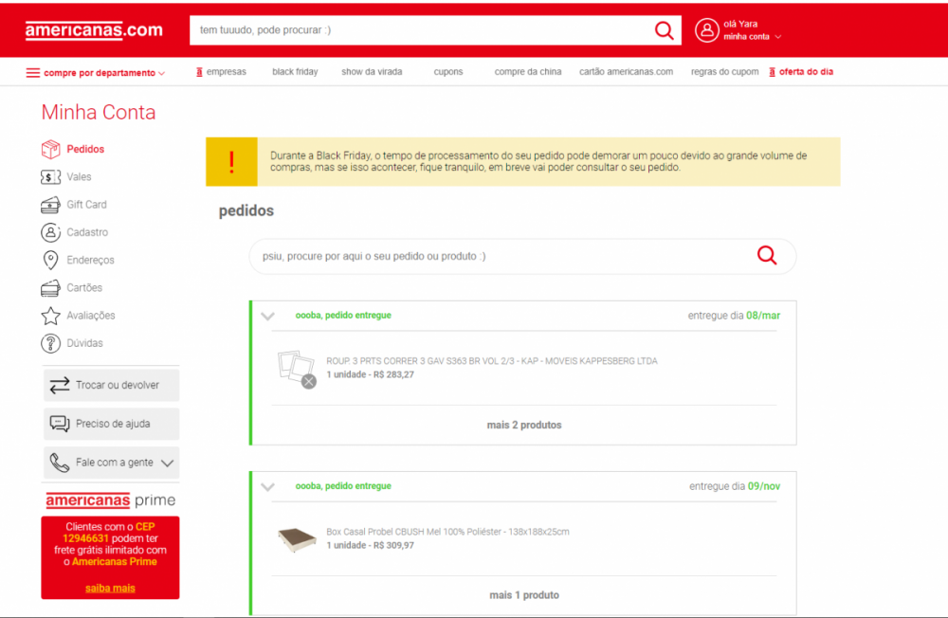Click the Trocar ou devolver button

coord(111,385)
